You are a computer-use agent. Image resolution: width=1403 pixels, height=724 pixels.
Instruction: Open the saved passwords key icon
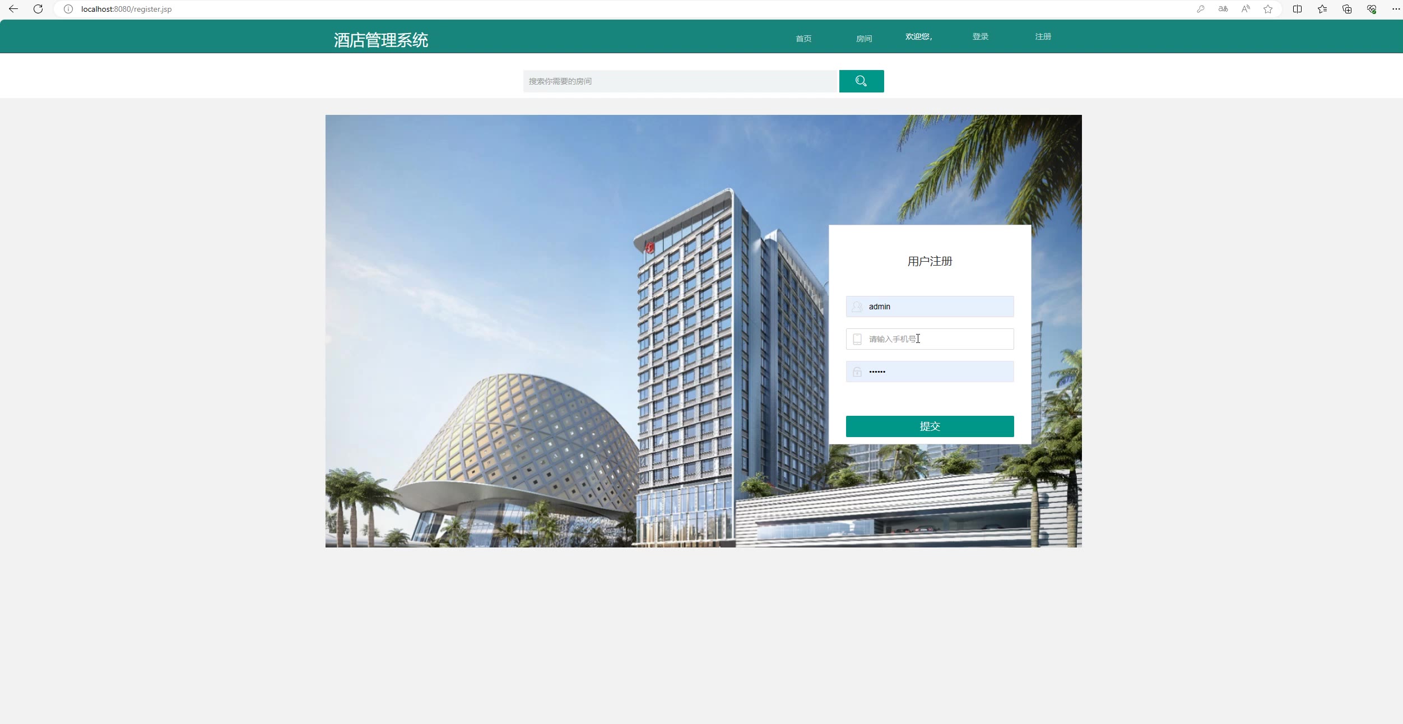point(1201,9)
